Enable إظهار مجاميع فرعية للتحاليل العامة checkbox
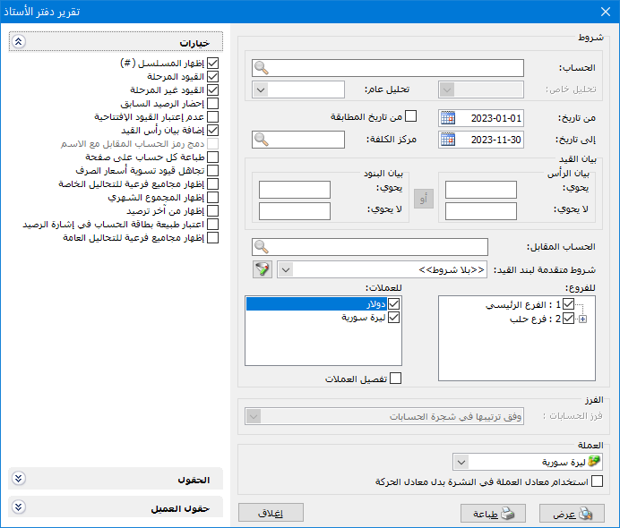The image size is (620, 528). coord(212,238)
